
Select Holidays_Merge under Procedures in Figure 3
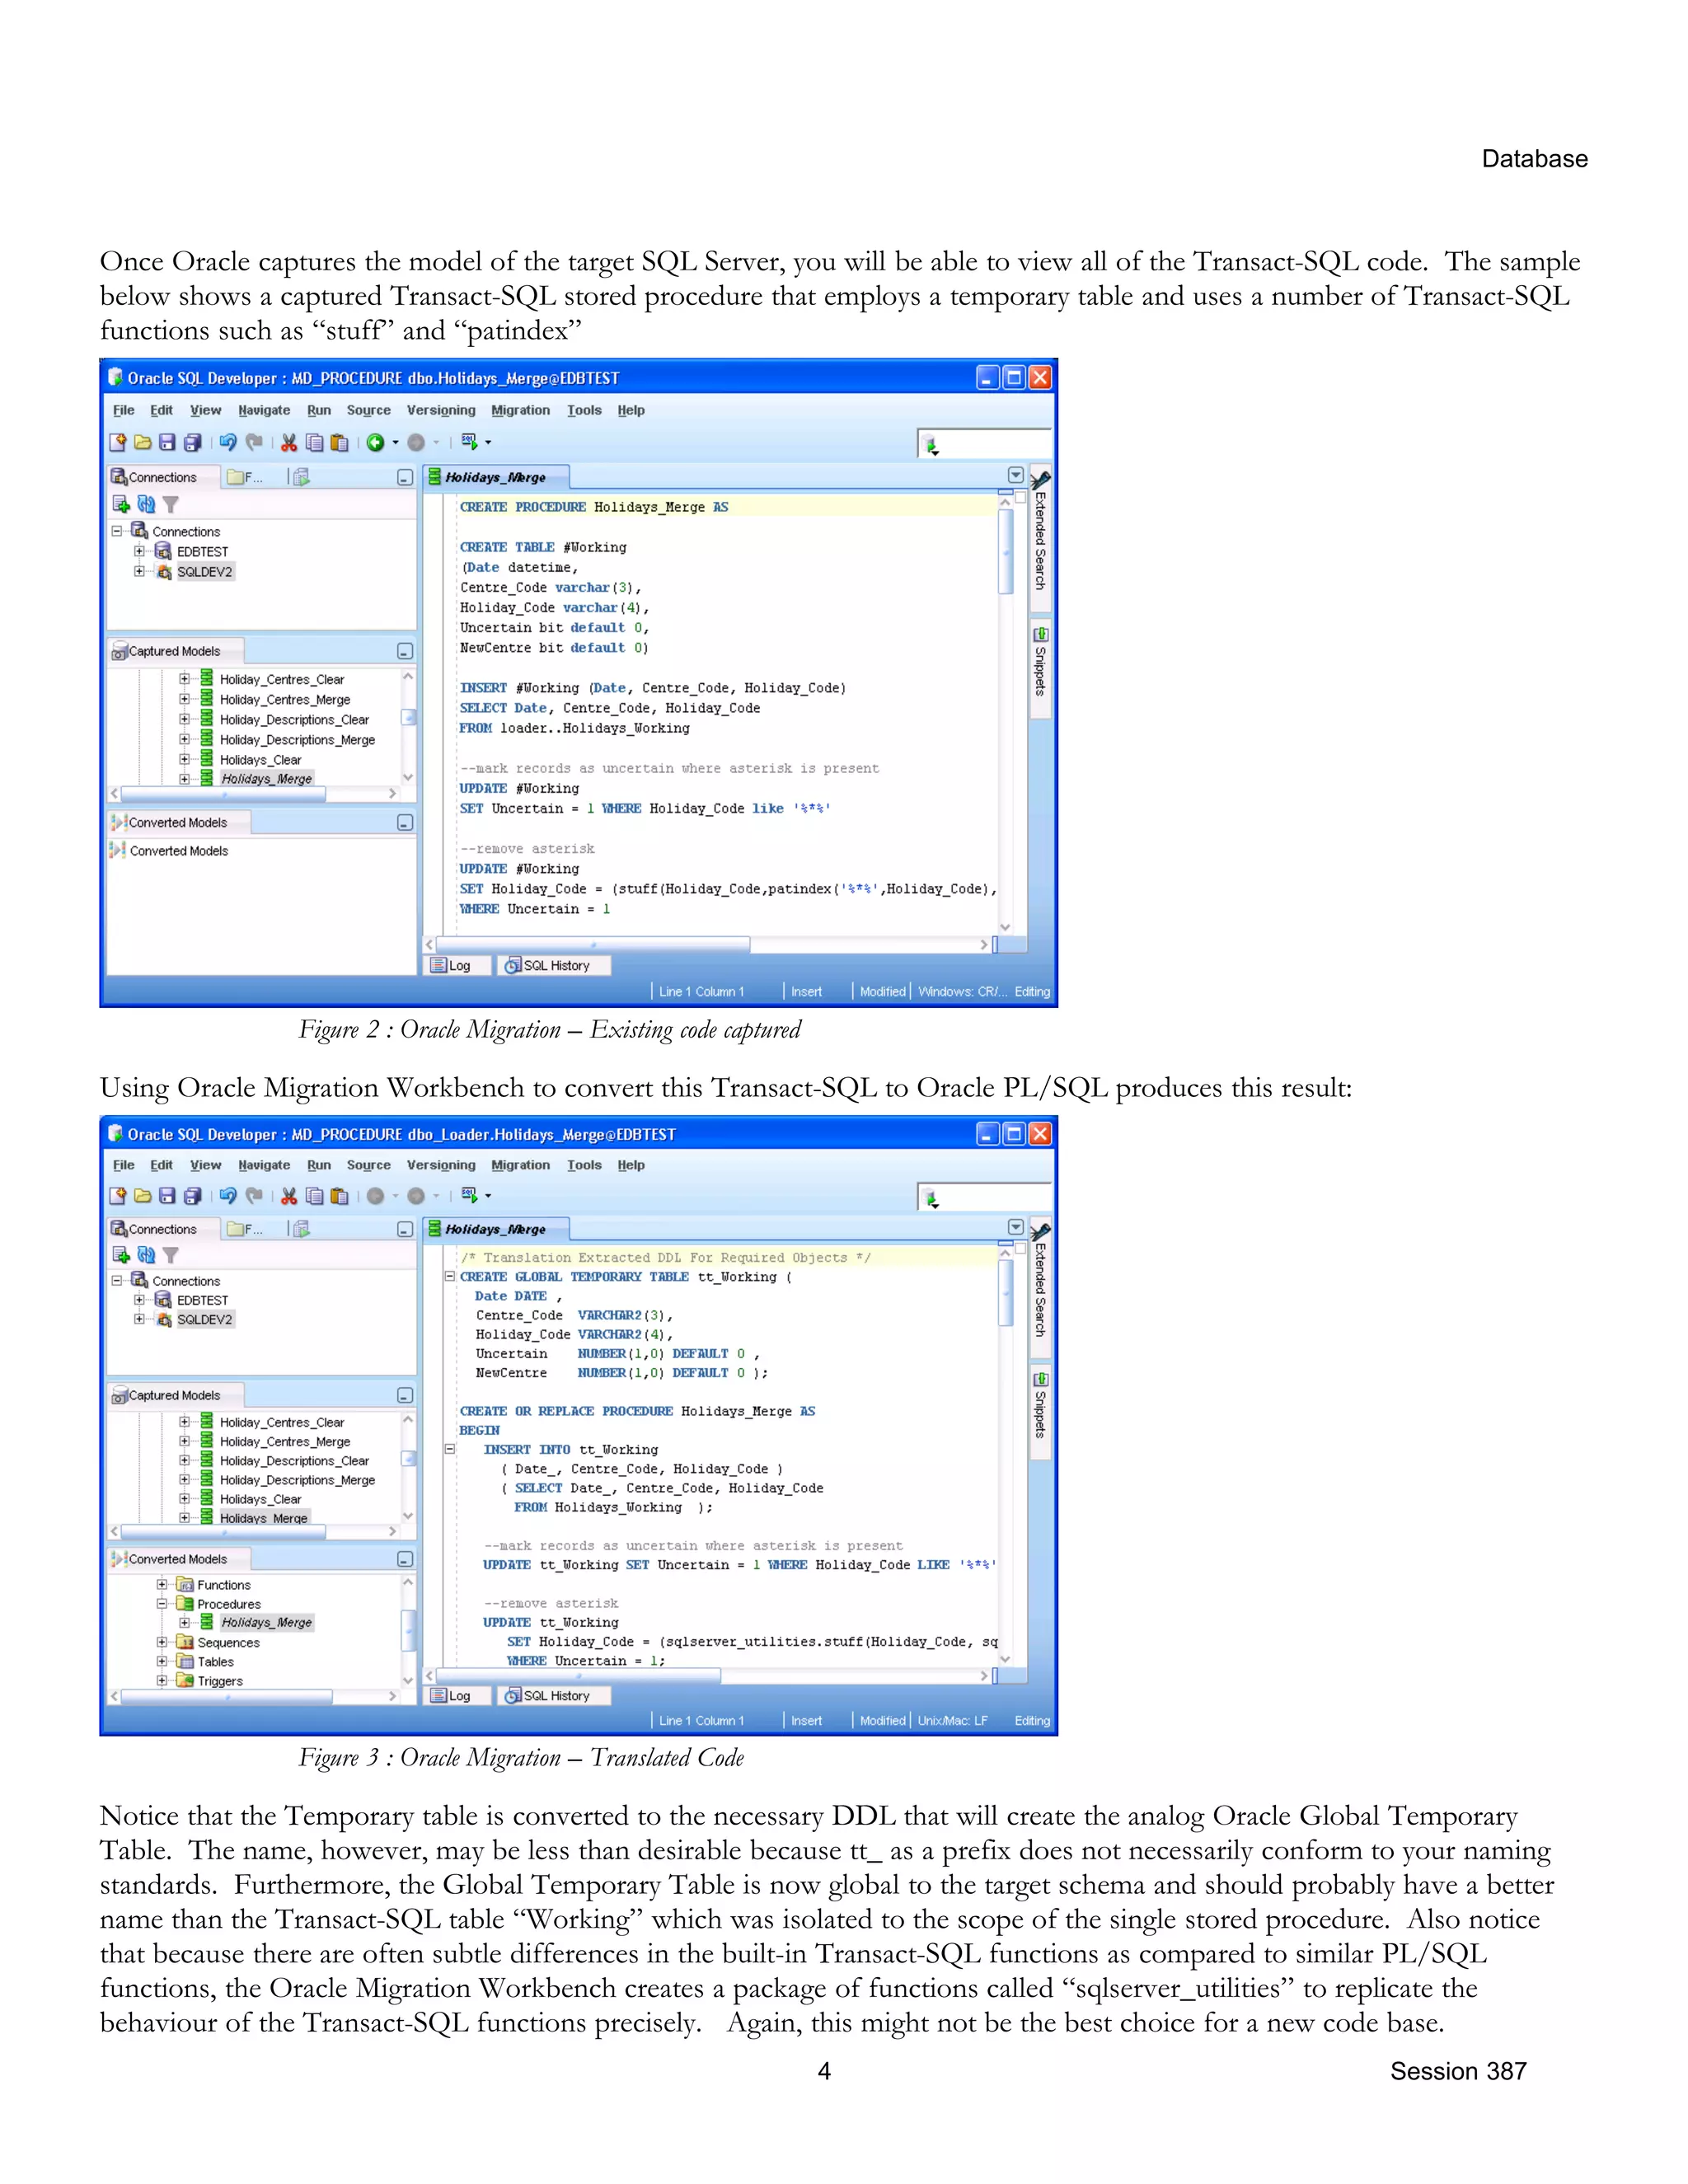pos(266,1622)
